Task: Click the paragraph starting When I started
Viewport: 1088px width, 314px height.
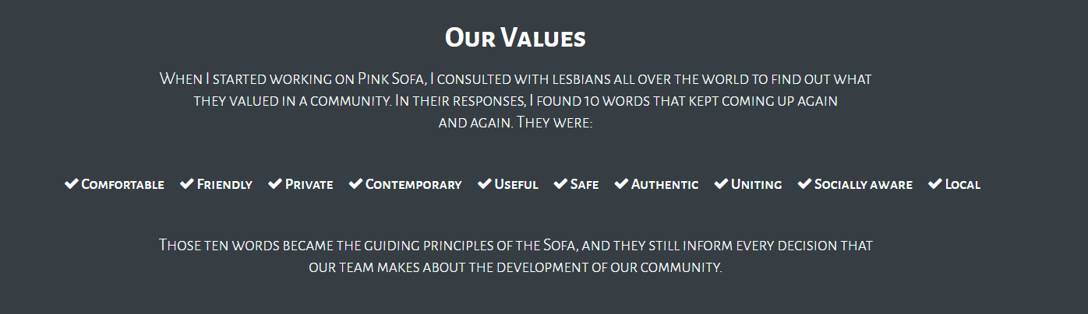Action: (515, 100)
